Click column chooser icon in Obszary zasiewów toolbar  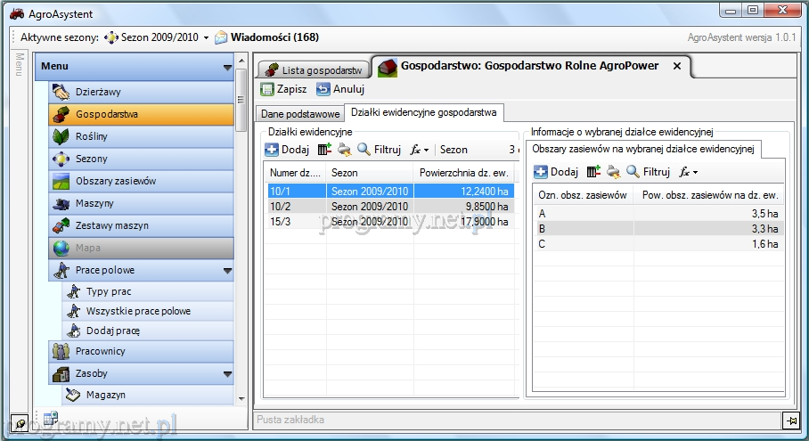coord(593,172)
